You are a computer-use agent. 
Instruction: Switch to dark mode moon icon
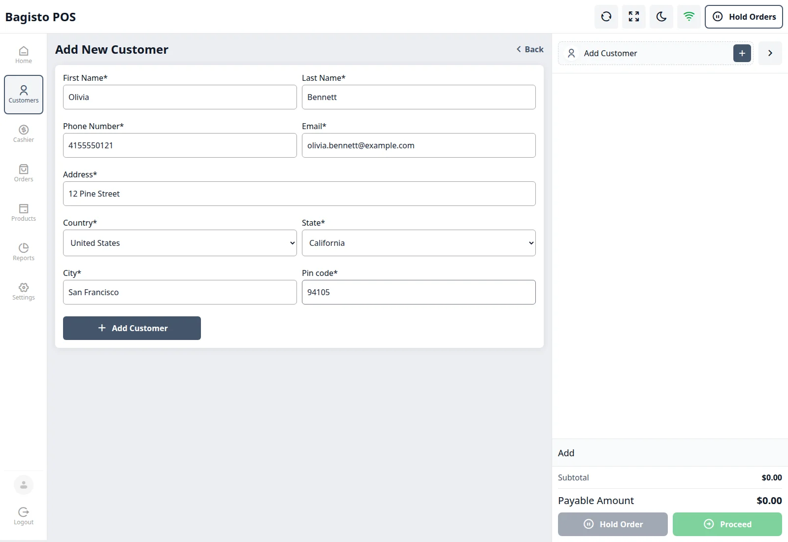661,17
